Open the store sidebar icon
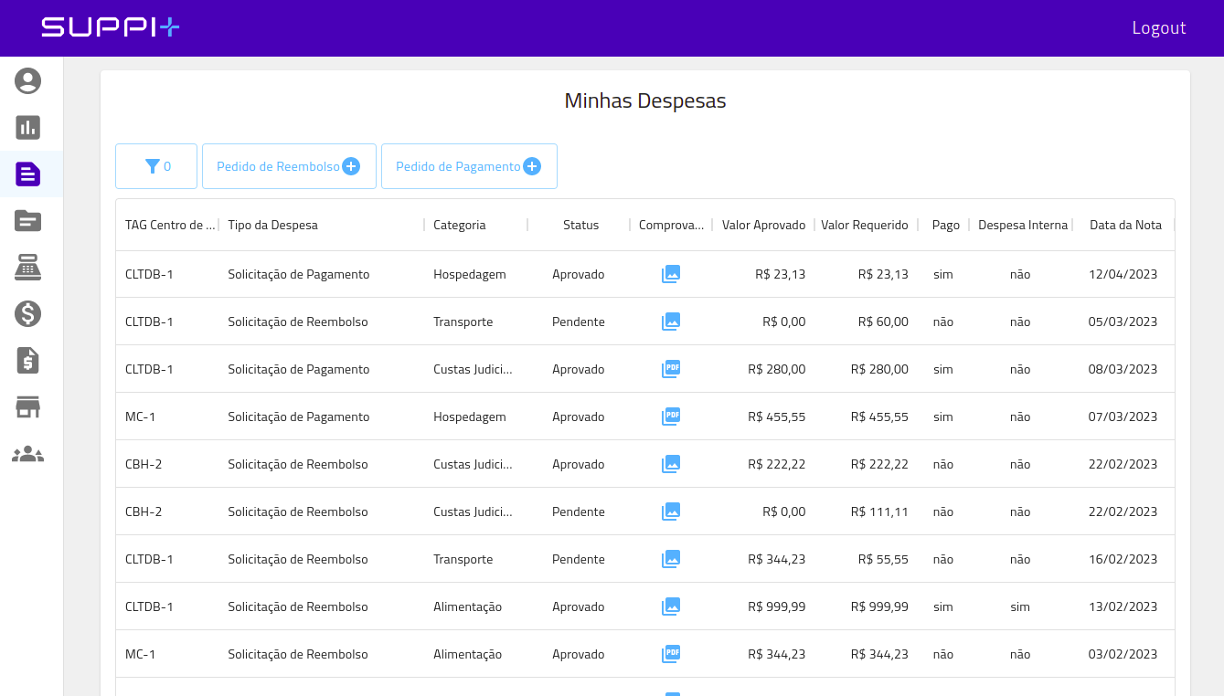Image resolution: width=1224 pixels, height=696 pixels. coord(28,407)
